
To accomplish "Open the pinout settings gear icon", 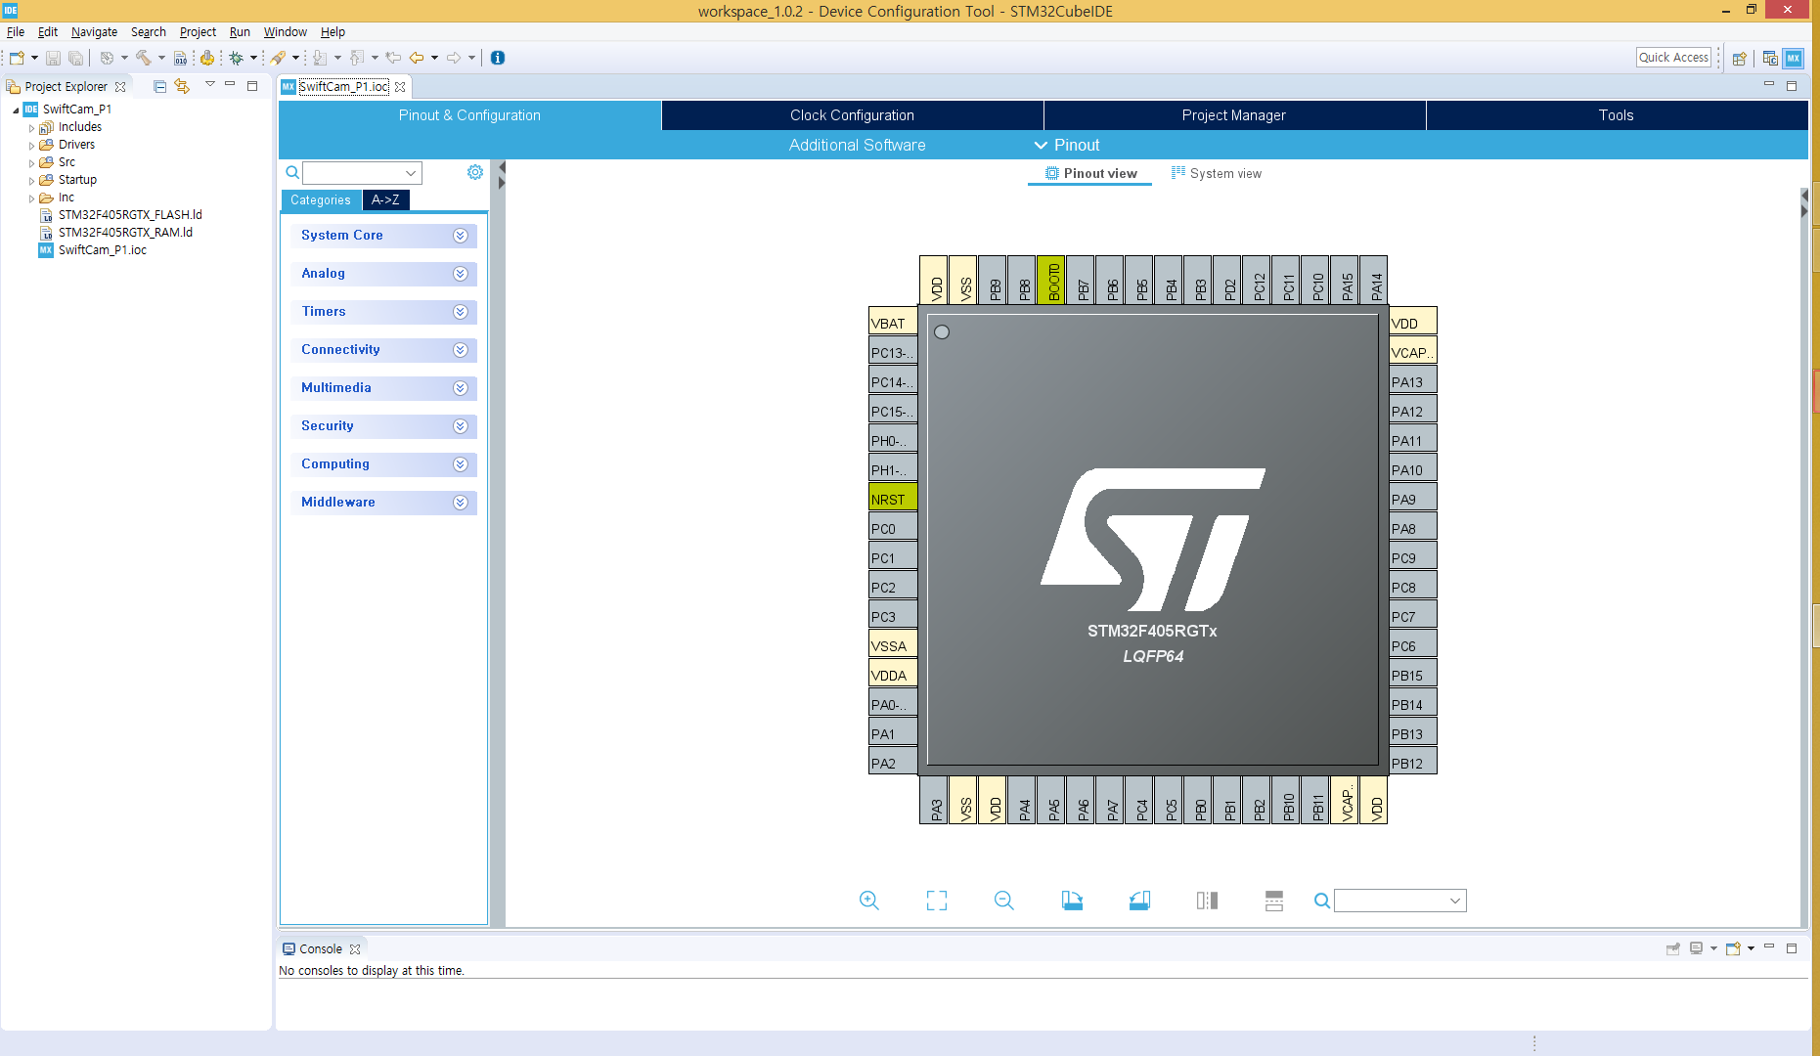I will pos(475,172).
